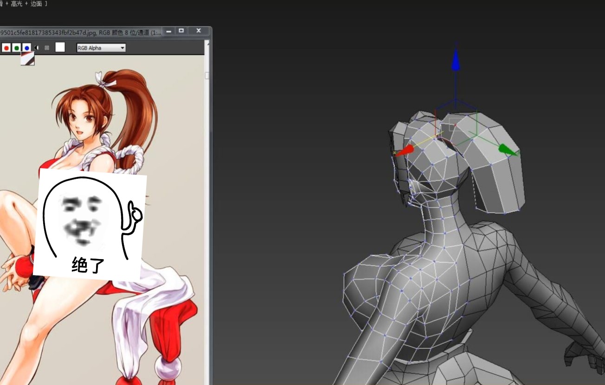Click the red X-axis gizmo arrow
Image resolution: width=605 pixels, height=385 pixels.
(404, 150)
